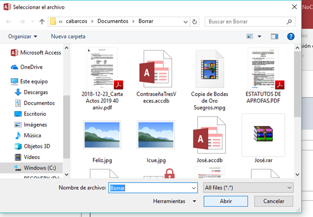Open the Organizar menu
The width and height of the screenshot is (313, 217).
pyautogui.click(x=22, y=36)
